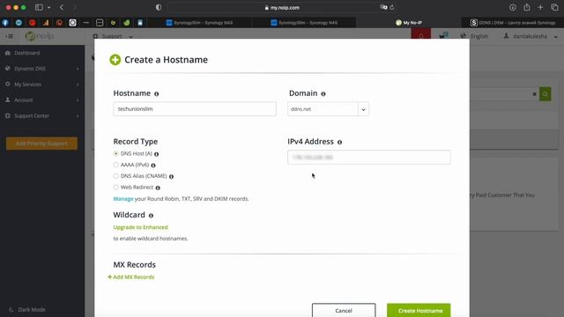Viewport: 564px width, 317px height.
Task: Click the info icon beside AAAA (IPv6)
Action: coord(153,166)
